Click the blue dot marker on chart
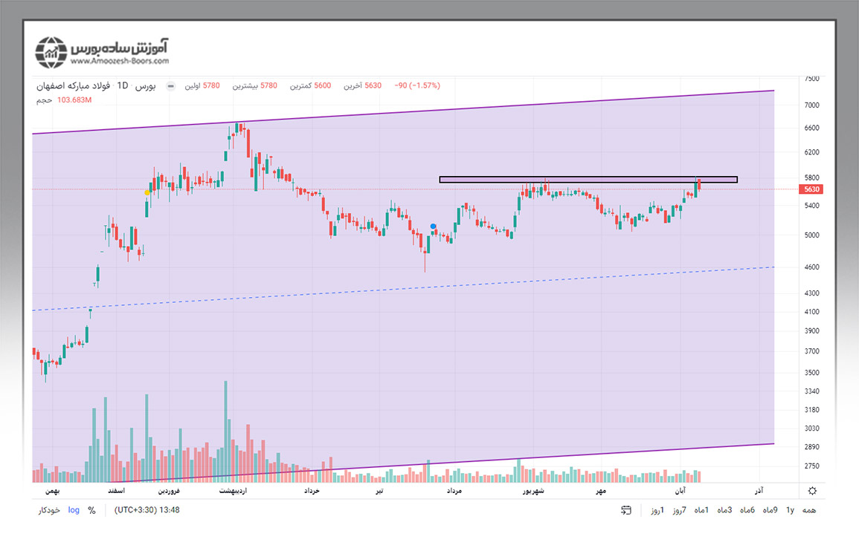The width and height of the screenshot is (859, 551). click(x=434, y=226)
